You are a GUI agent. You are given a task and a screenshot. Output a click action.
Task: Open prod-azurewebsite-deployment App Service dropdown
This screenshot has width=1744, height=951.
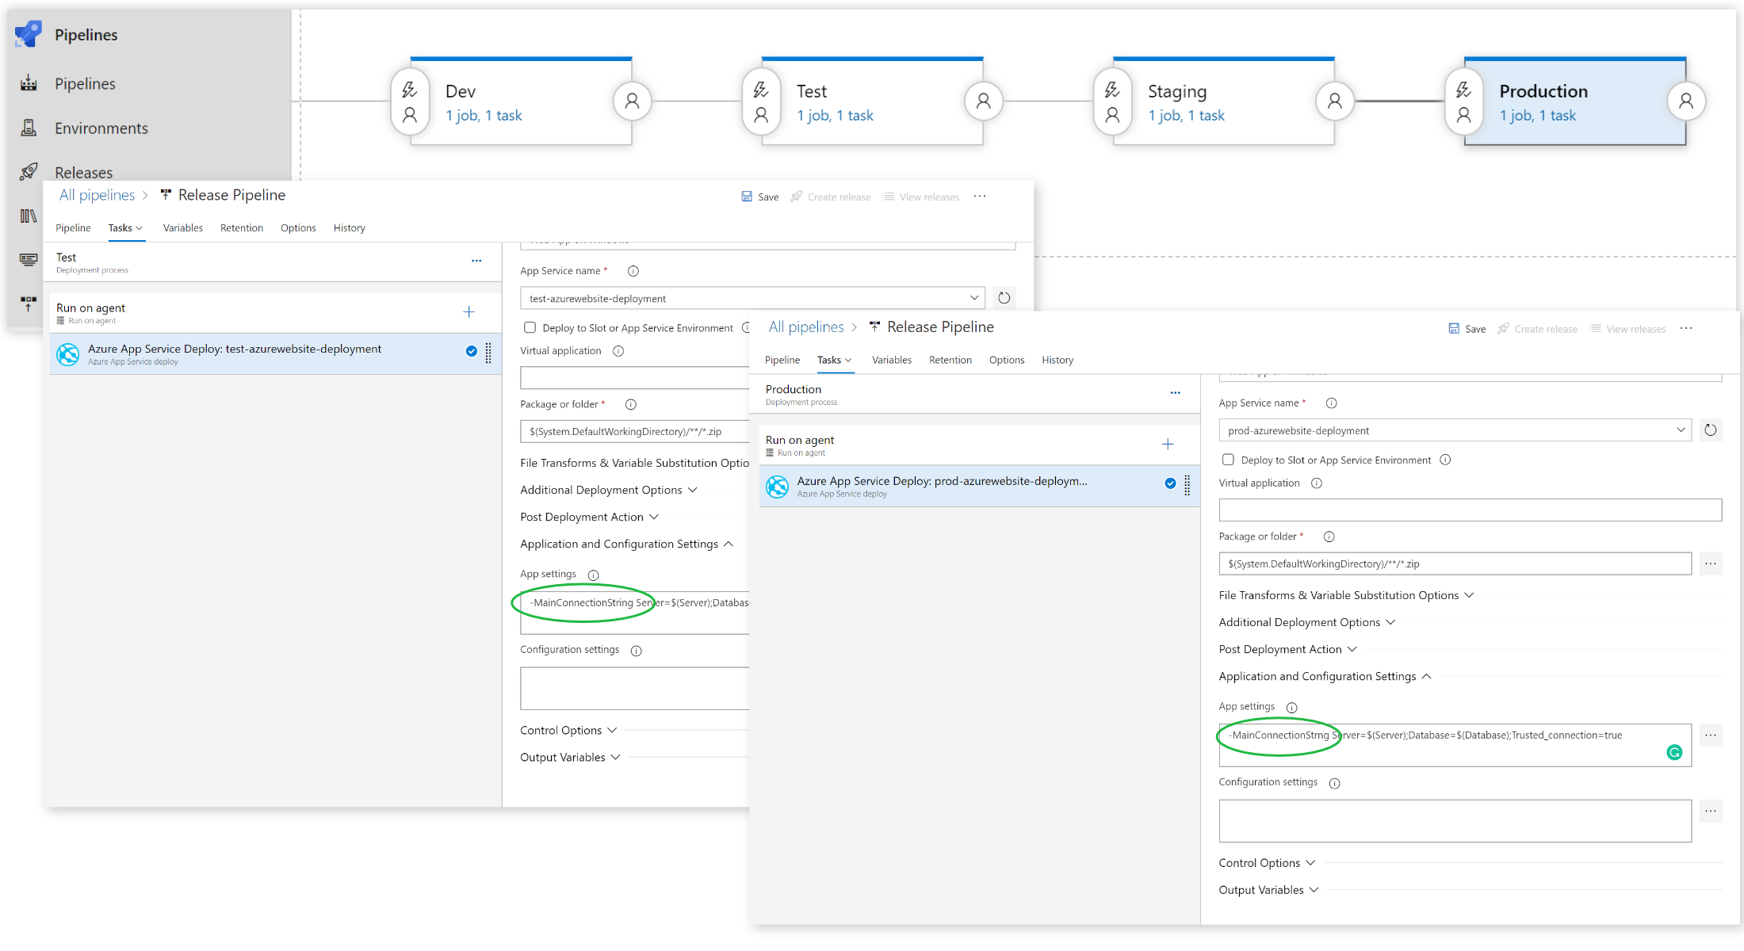pos(1680,430)
